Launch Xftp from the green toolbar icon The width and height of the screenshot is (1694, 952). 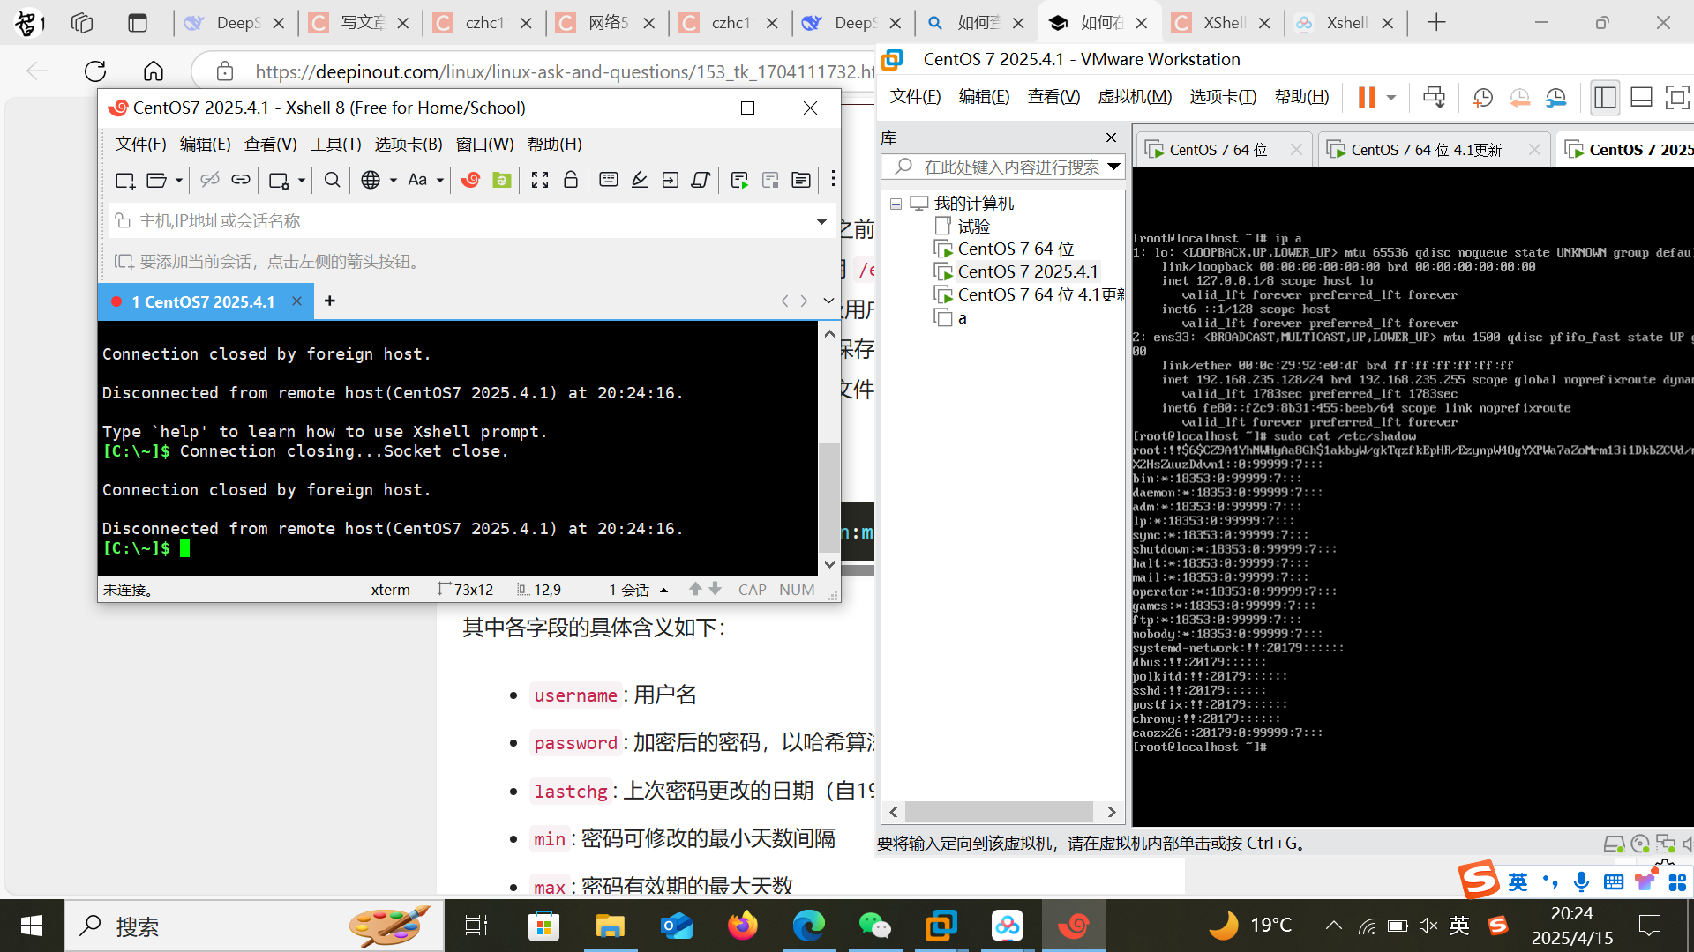502,180
